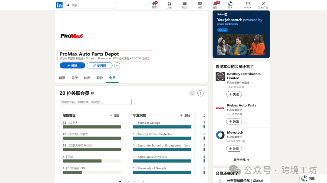Image resolution: width=327 pixels, height=183 pixels.
Task: Click the 商务 business grid icon
Action: (x=247, y=5)
